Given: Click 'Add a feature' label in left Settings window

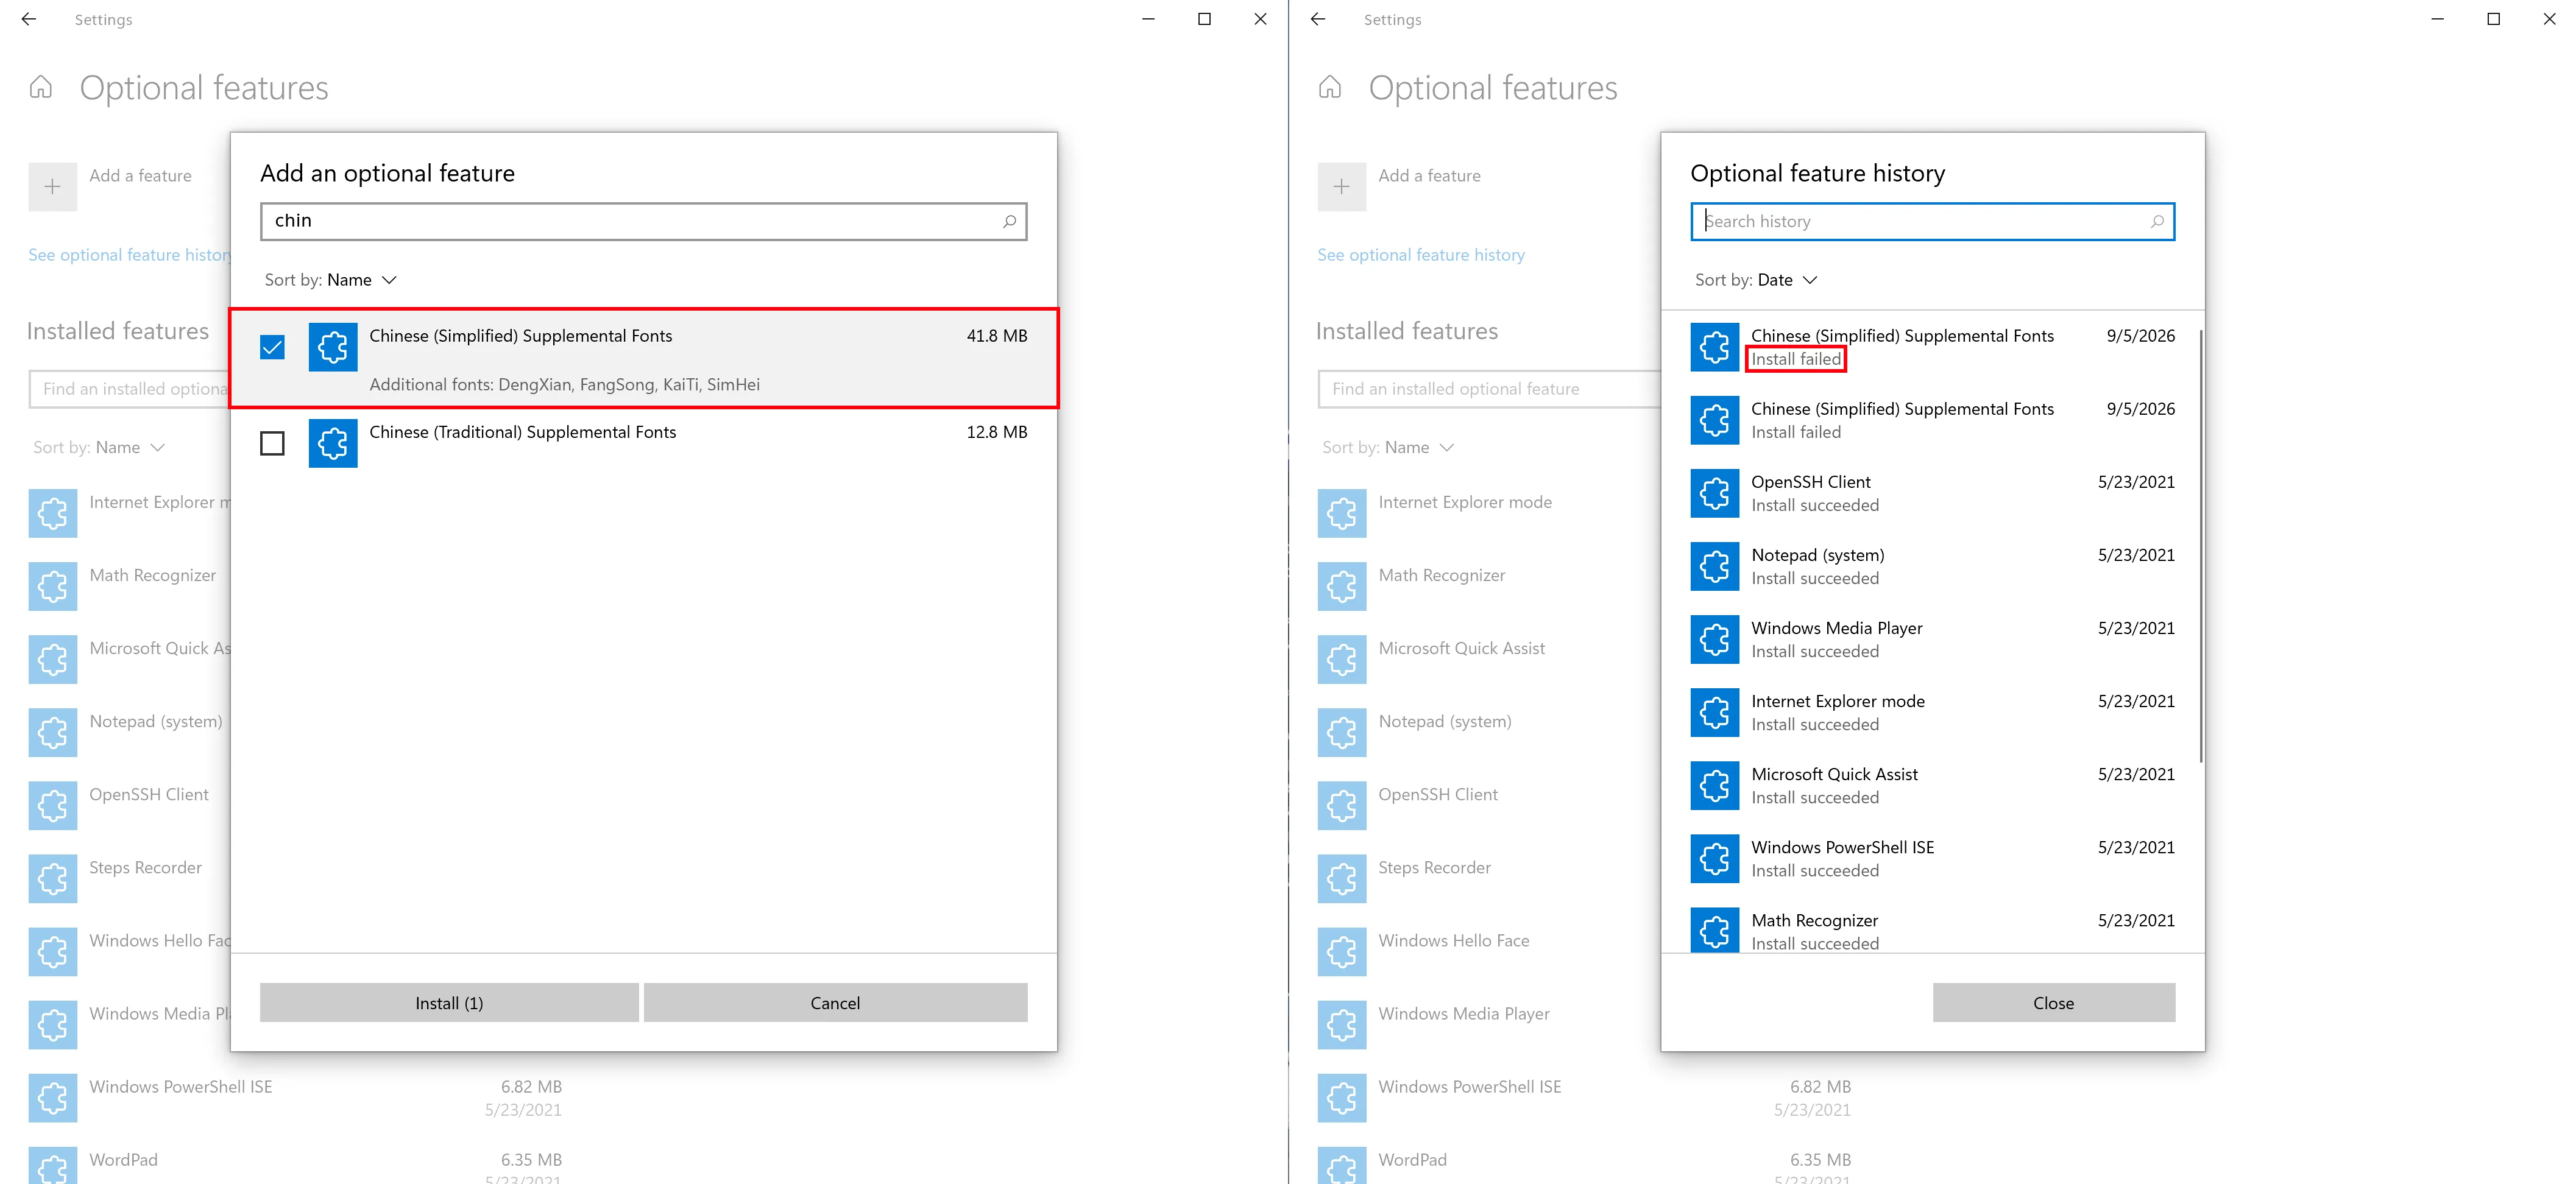Looking at the screenshot, I should 140,175.
